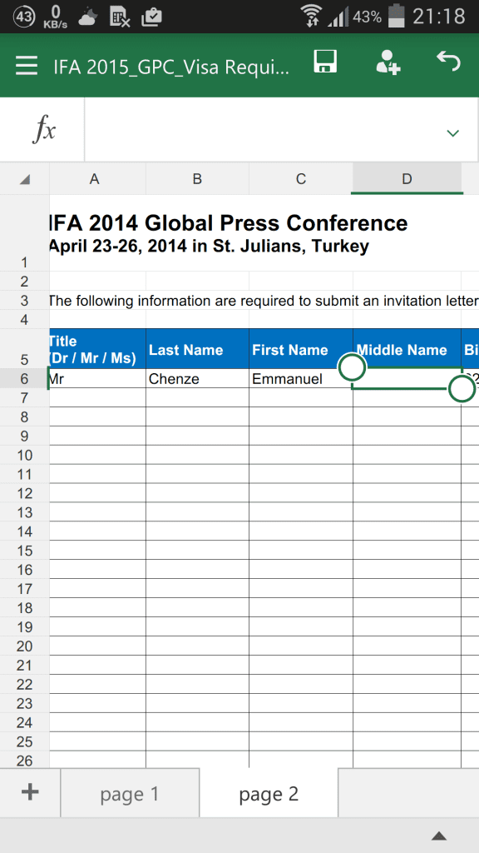Select the page 2 sheet tab
This screenshot has height=853, width=479.
[269, 793]
